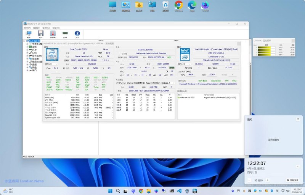Screen dimensions: 305x195
Task: Collapse the calendar panel chevron
Action: 298,167
